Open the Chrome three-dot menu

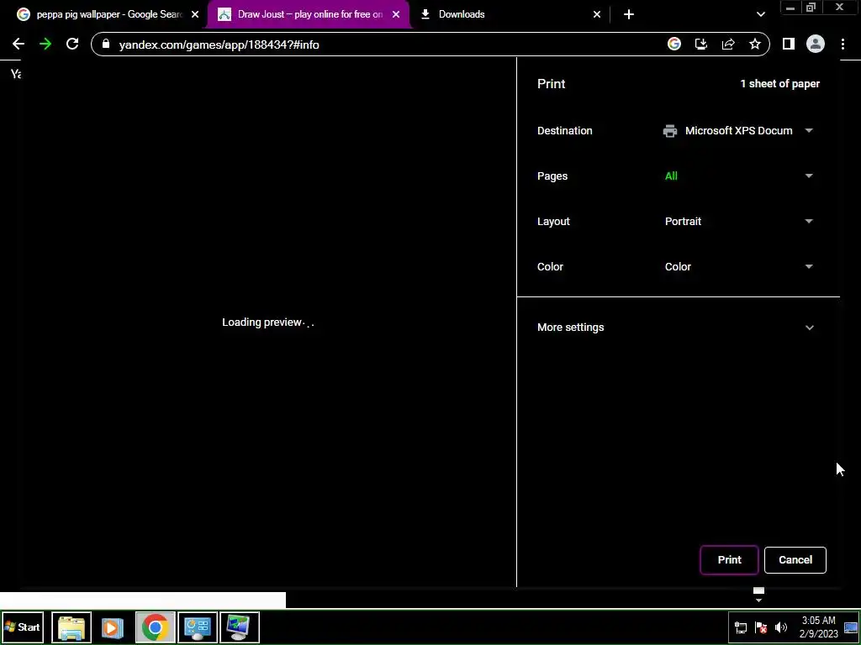pyautogui.click(x=843, y=45)
